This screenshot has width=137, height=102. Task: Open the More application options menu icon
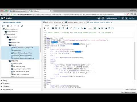click(122, 18)
